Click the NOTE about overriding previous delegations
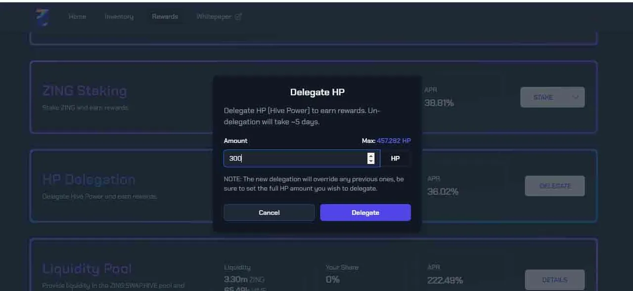 point(314,183)
